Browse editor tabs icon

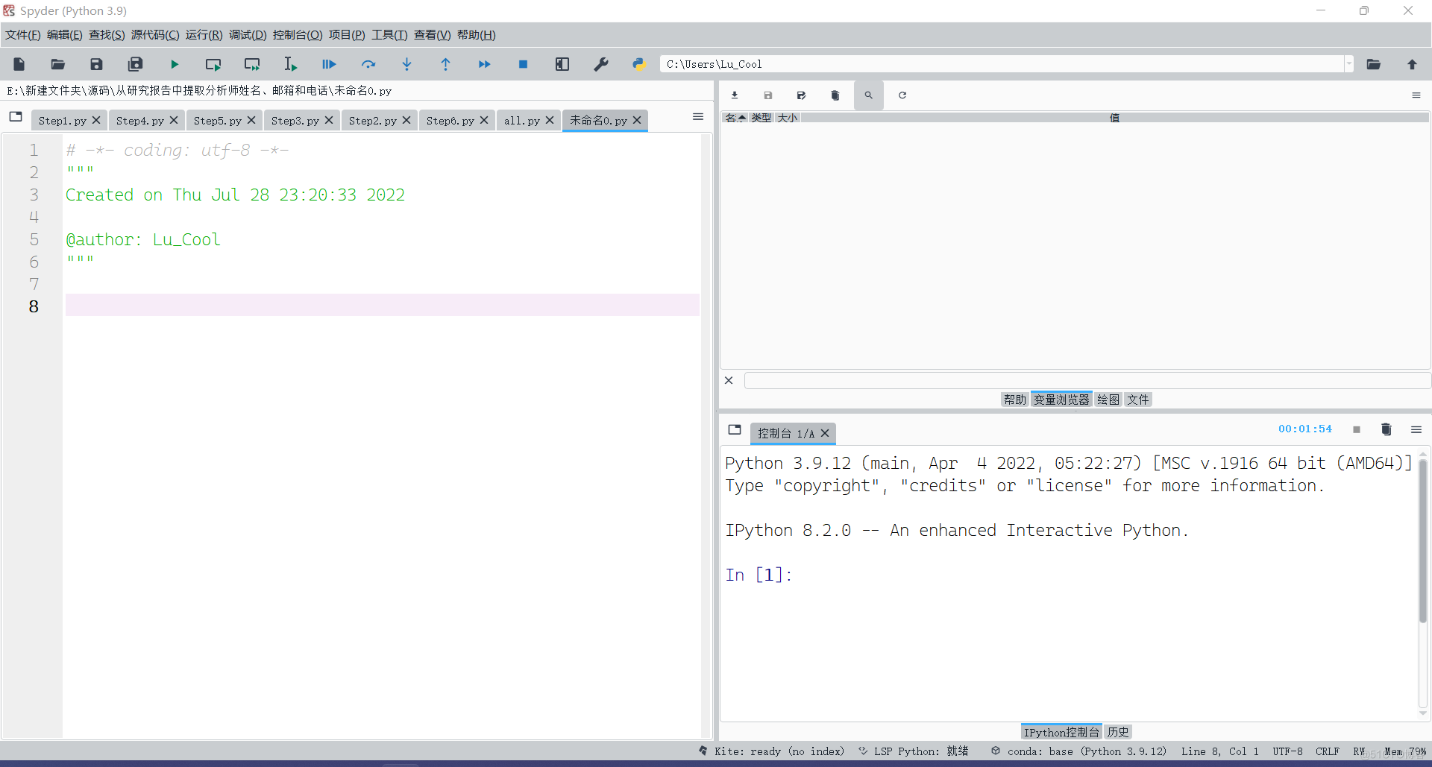tap(16, 117)
